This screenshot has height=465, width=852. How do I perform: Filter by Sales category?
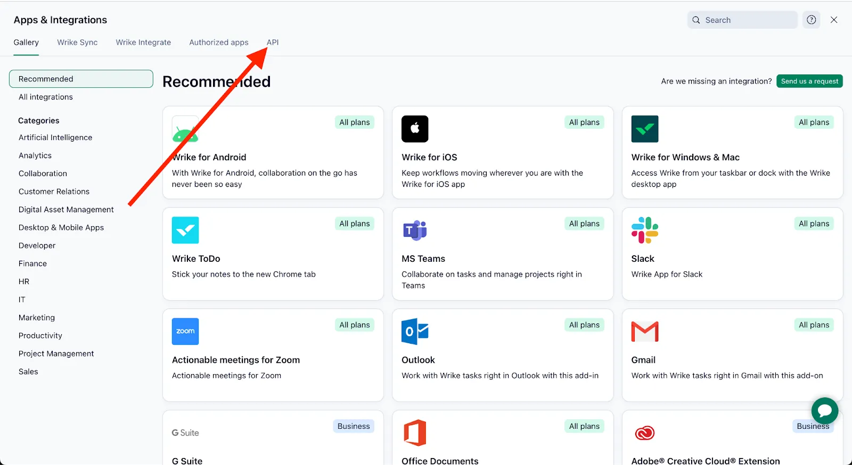pyautogui.click(x=28, y=372)
